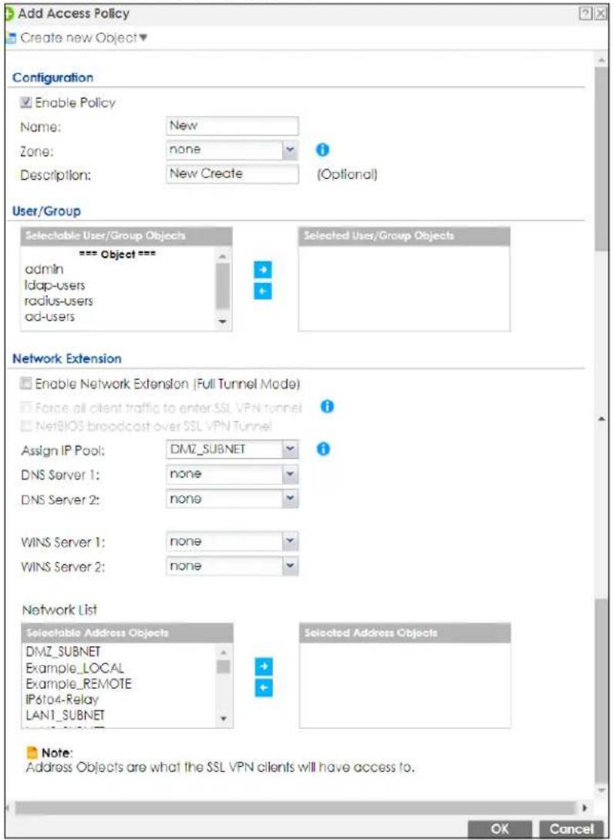Click the user list scrollbar up arrow
The height and width of the screenshot is (840, 613).
[x=224, y=255]
